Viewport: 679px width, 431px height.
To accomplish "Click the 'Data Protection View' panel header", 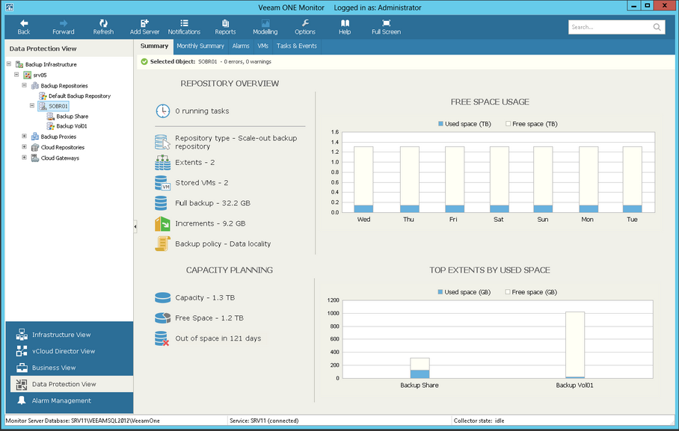I will tap(43, 49).
